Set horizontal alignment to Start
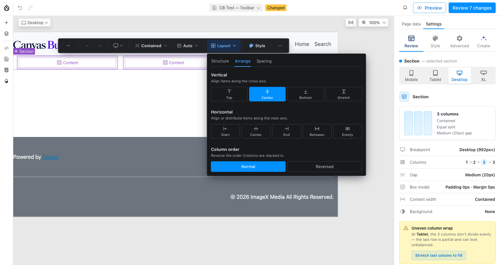 [x=225, y=131]
